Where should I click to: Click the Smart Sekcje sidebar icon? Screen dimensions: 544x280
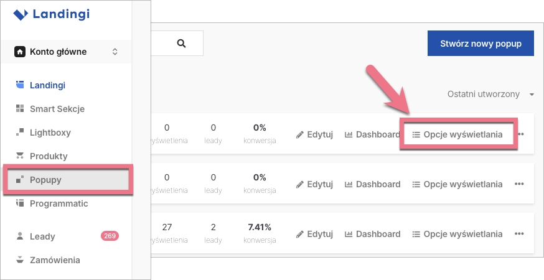20,109
